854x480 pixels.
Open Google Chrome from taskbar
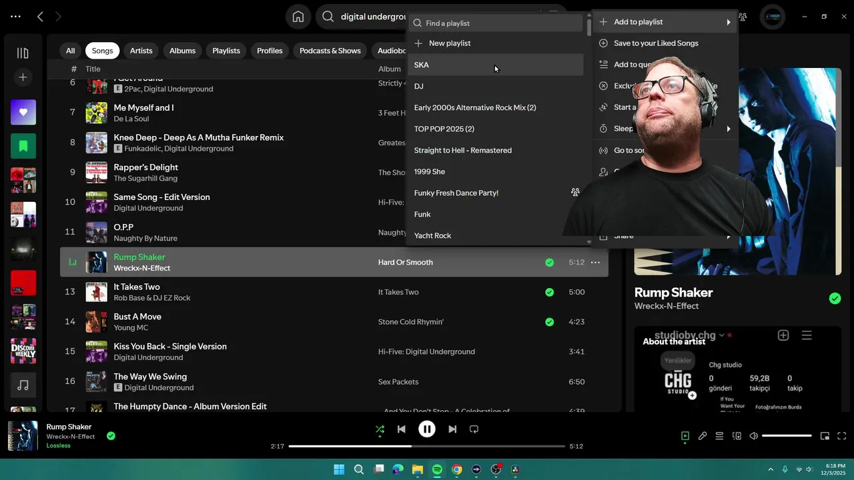click(456, 469)
